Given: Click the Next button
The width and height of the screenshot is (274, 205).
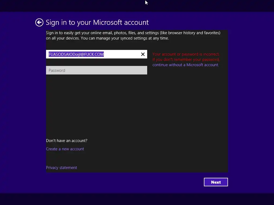Looking at the screenshot, I should click(216, 182).
